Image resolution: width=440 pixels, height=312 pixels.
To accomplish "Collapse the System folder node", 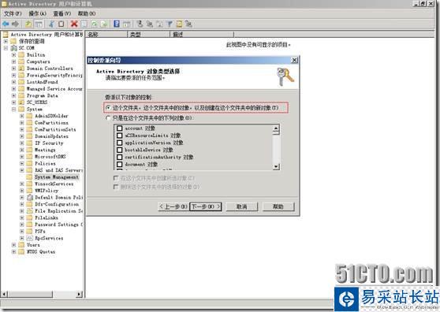I will 13,109.
